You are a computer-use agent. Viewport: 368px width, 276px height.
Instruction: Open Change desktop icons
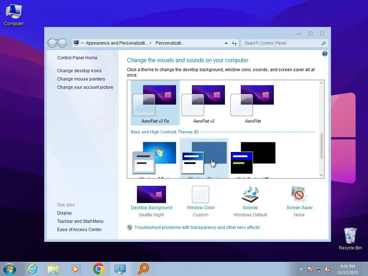pos(79,71)
